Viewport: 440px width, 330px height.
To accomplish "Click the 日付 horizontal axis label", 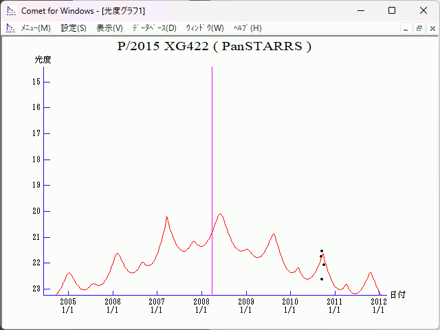I will pyautogui.click(x=398, y=294).
